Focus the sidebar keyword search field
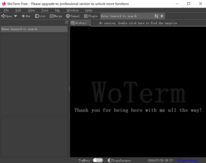Screen dimensions: 206x163 pos(34,29)
